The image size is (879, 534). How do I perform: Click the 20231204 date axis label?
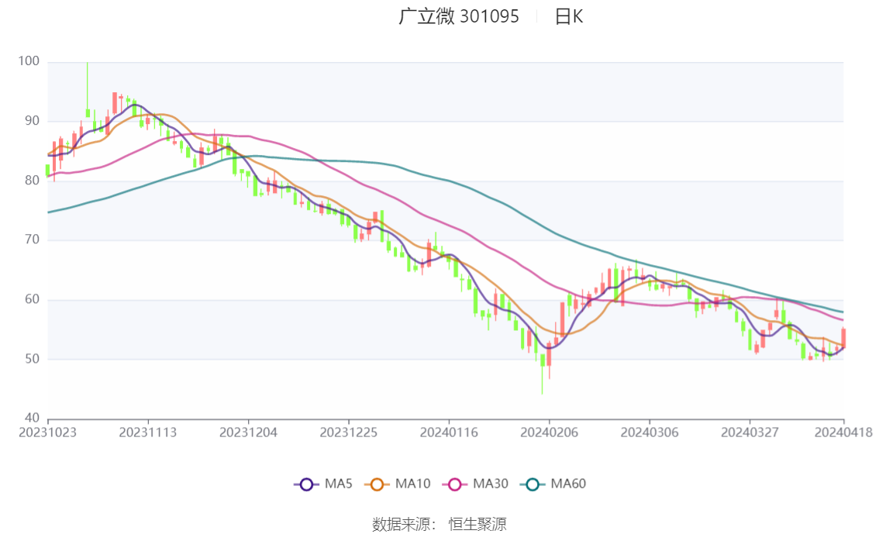pos(248,432)
